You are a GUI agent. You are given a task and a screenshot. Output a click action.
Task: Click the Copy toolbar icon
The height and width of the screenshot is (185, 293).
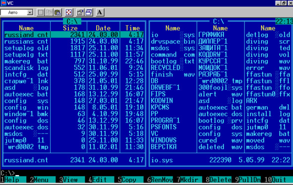point(49,12)
